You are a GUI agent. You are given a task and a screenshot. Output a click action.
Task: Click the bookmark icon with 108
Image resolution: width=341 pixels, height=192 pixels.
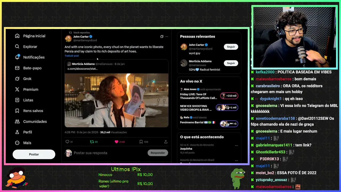[x=141, y=142]
